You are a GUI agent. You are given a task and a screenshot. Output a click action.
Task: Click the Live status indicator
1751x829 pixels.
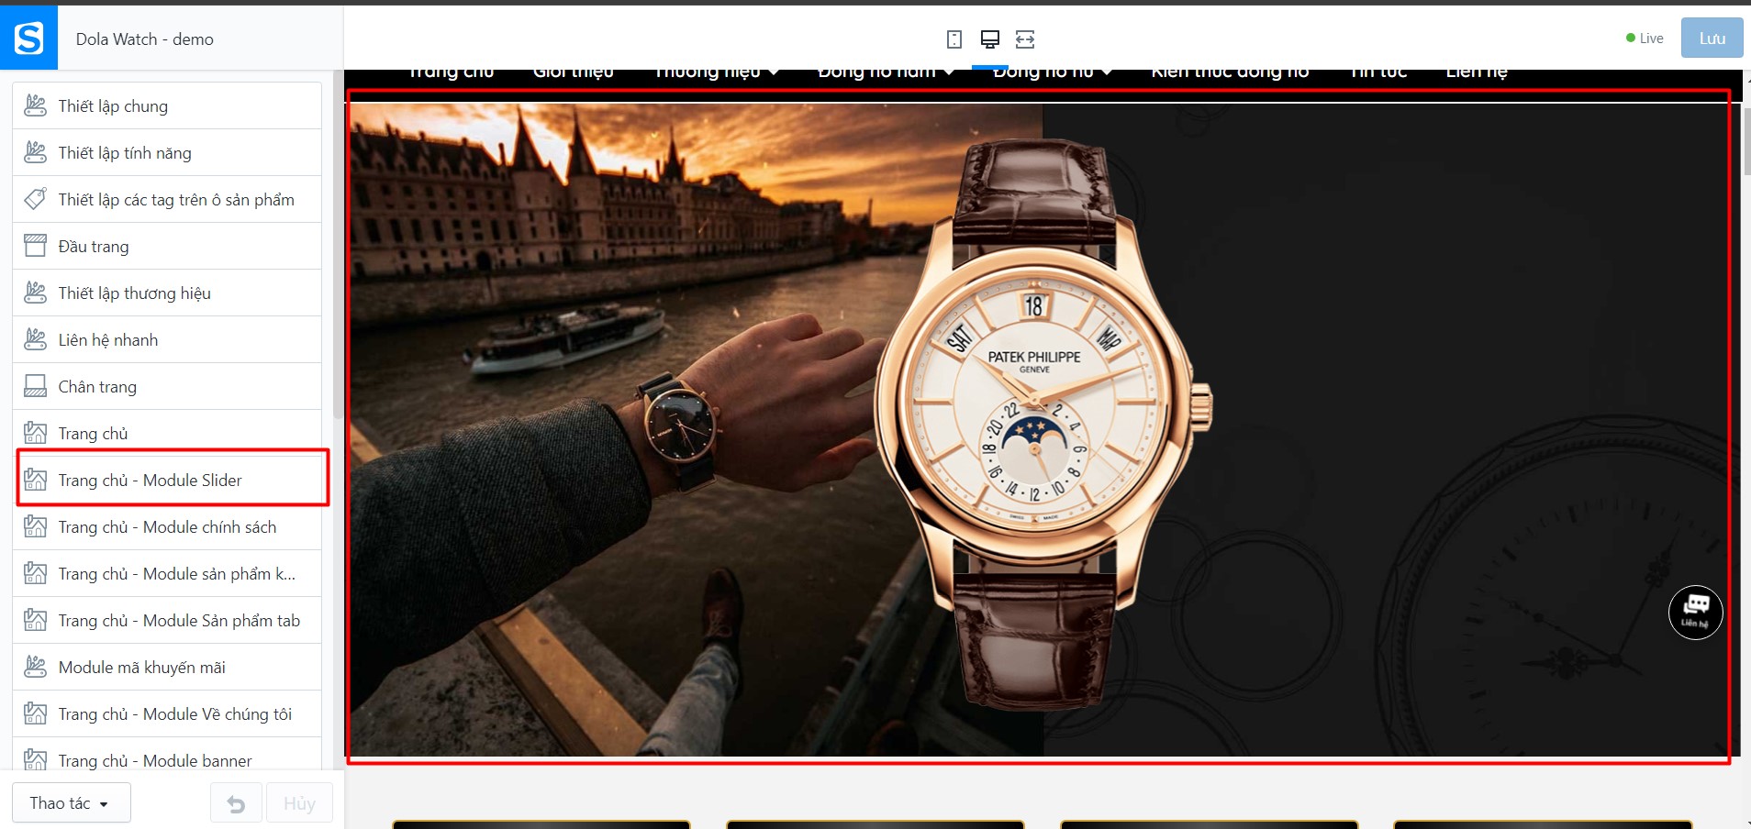(x=1645, y=39)
